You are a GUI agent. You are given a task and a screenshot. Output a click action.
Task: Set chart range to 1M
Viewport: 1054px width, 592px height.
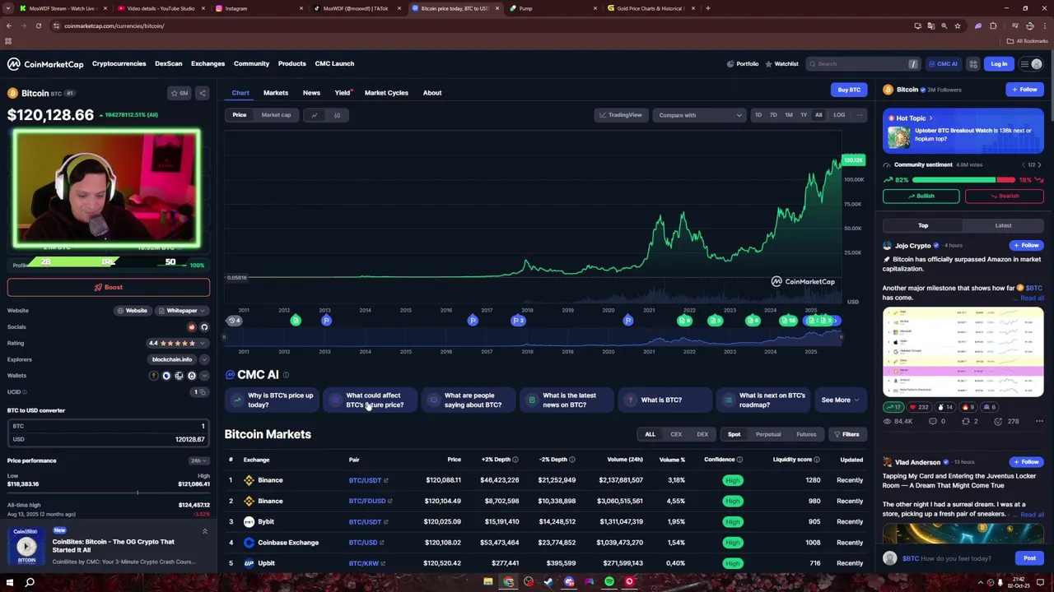point(788,115)
